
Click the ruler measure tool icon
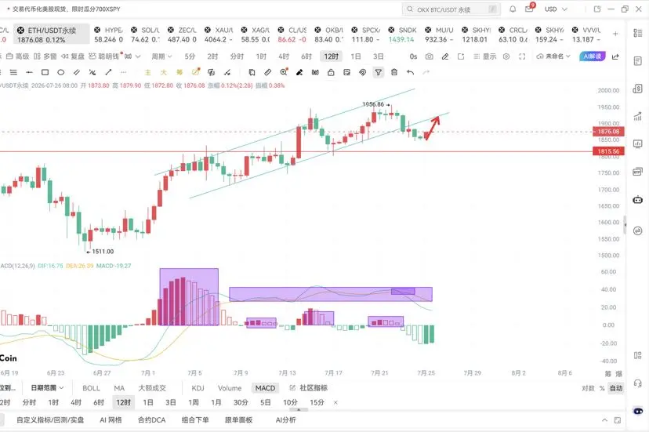tap(268, 72)
